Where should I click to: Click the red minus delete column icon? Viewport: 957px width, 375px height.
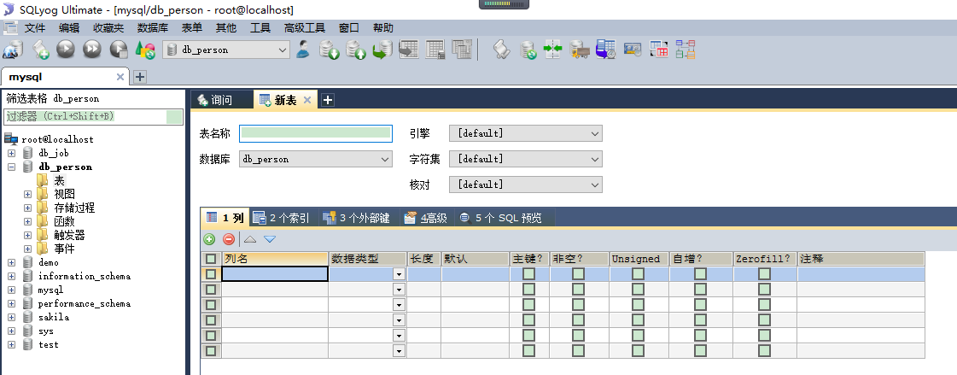click(229, 239)
